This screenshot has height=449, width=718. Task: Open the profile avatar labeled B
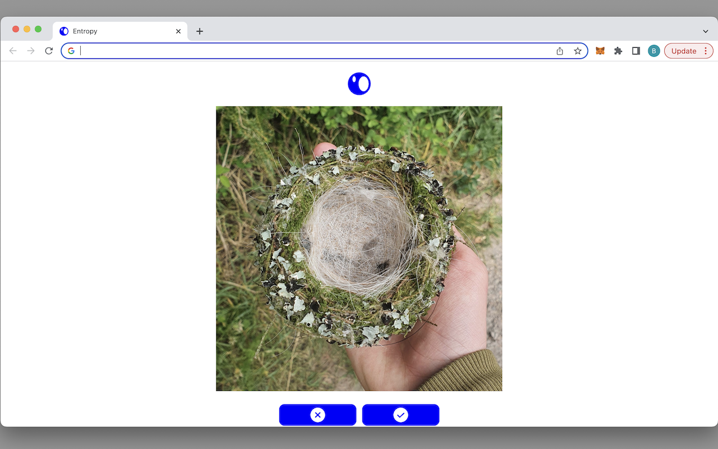653,51
